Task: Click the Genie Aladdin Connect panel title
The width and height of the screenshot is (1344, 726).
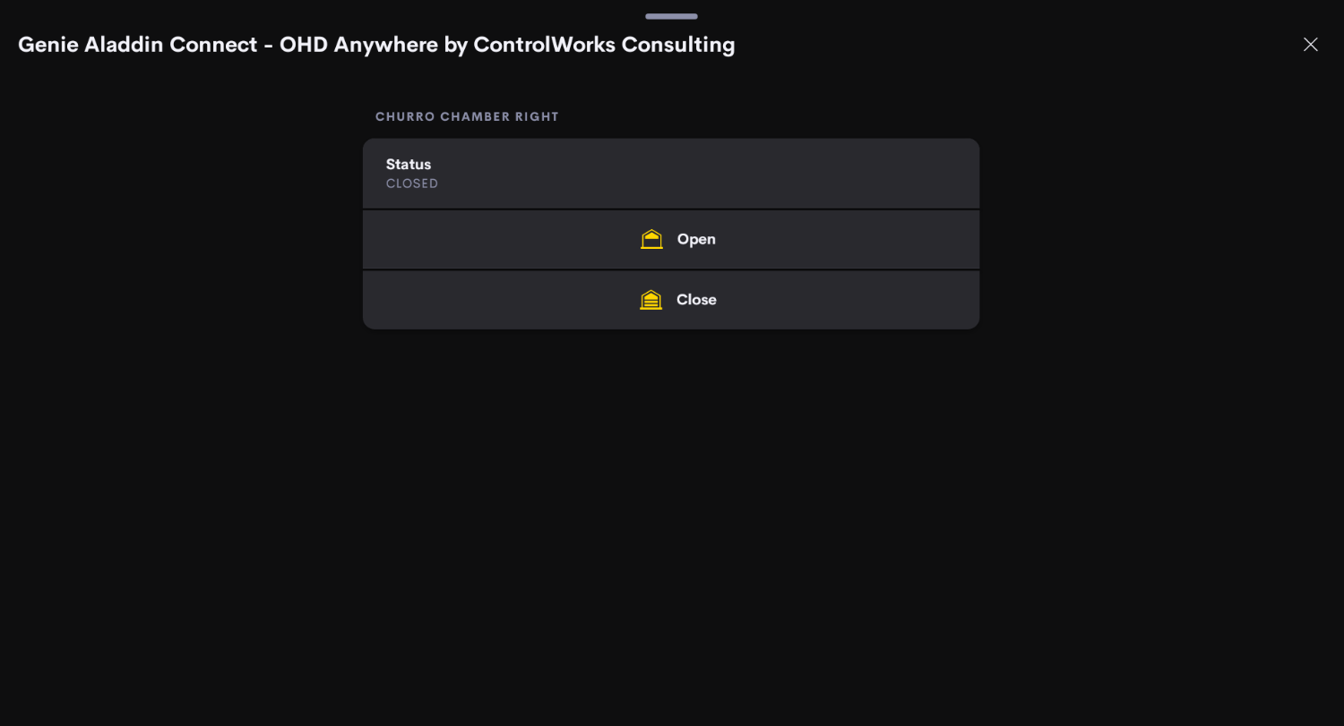Action: (x=376, y=45)
